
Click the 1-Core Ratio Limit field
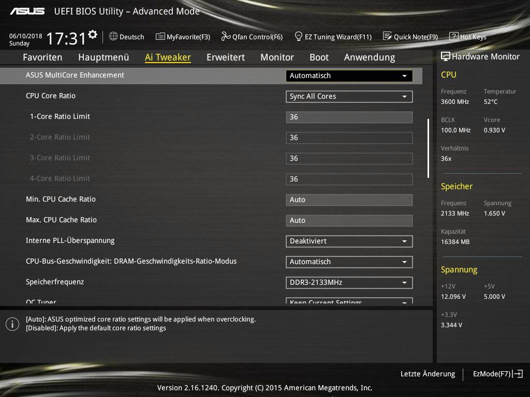click(349, 117)
